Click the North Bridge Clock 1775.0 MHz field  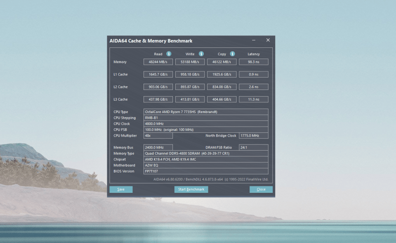coord(253,136)
